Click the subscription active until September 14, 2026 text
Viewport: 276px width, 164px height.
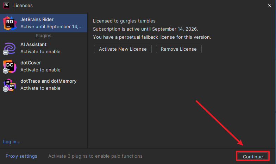click(x=145, y=29)
